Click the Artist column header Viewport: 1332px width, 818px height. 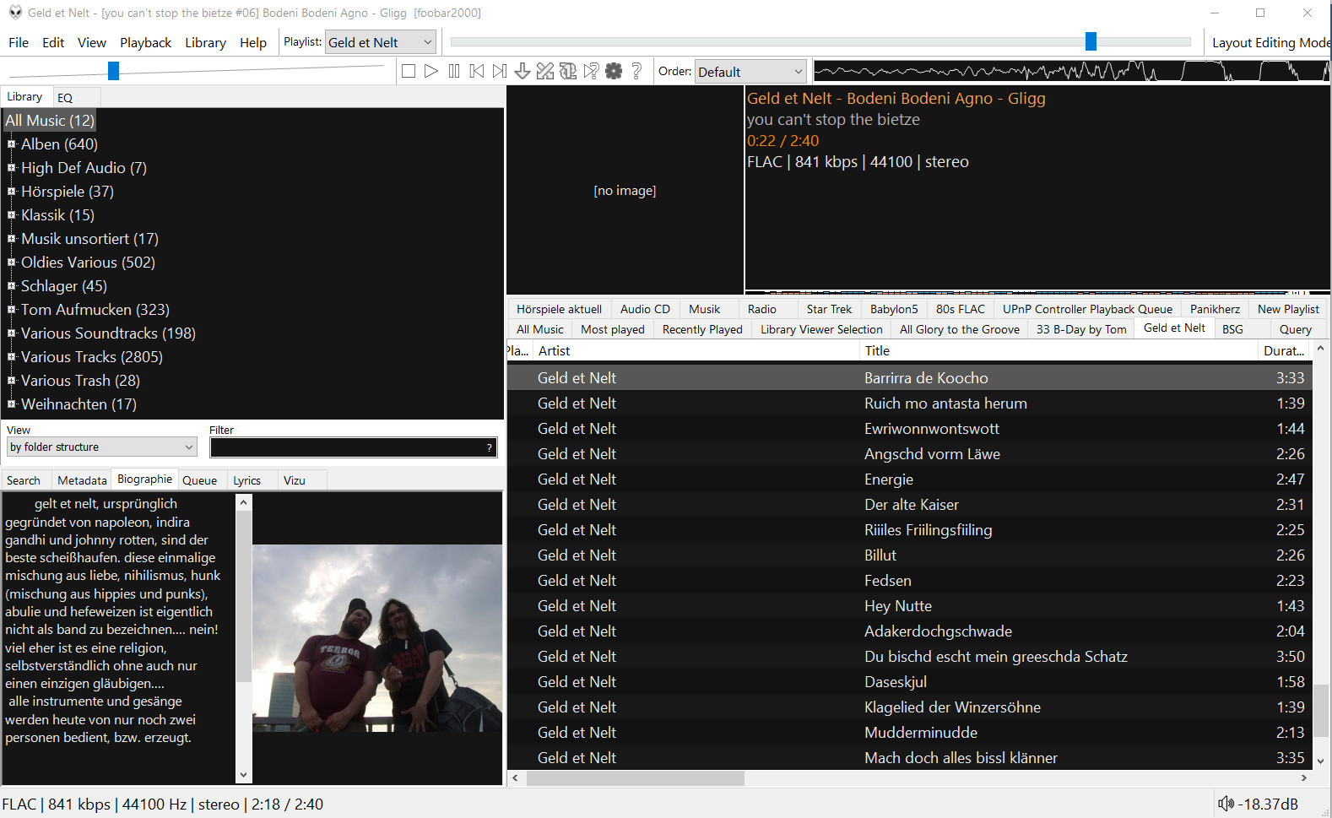(696, 350)
